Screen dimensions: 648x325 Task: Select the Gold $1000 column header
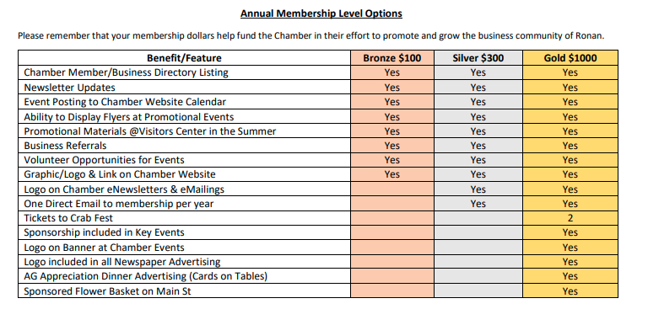click(570, 58)
